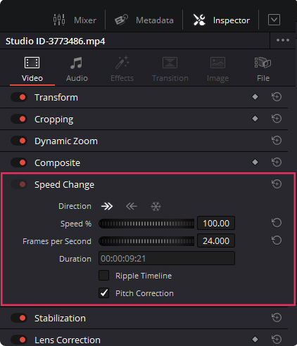The image size is (297, 346).
Task: Click the clip name Studio ID-3773486.mp4
Action: pos(56,41)
